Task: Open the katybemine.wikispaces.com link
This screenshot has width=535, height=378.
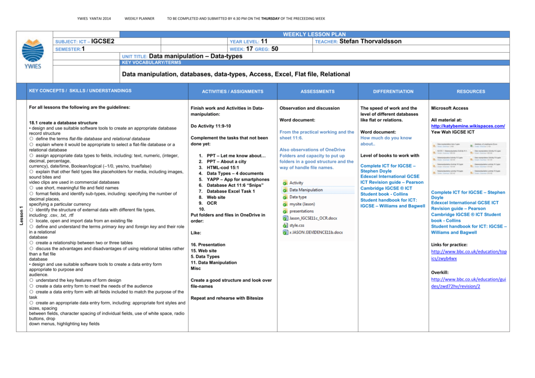Action: point(468,126)
